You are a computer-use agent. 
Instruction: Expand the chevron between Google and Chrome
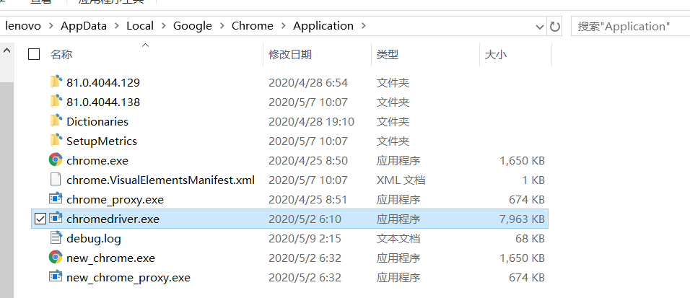pyautogui.click(x=222, y=26)
